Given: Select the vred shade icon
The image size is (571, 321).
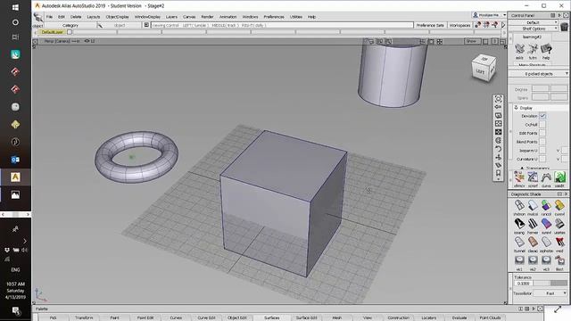Looking at the screenshot, I should tap(559, 242).
